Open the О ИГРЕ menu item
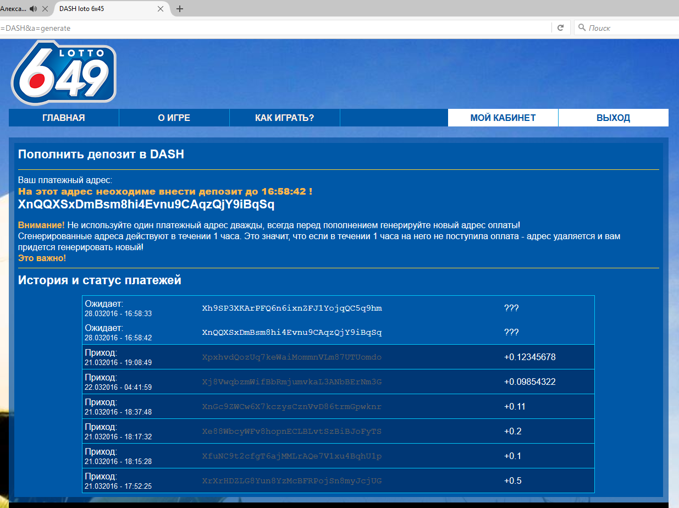The image size is (679, 508). click(174, 118)
